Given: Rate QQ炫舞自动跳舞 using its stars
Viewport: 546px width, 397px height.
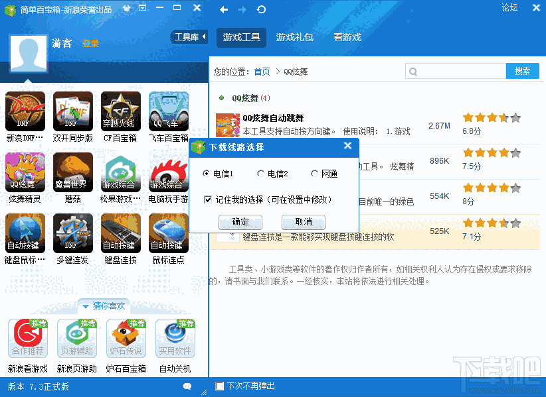Looking at the screenshot, I should 492,117.
